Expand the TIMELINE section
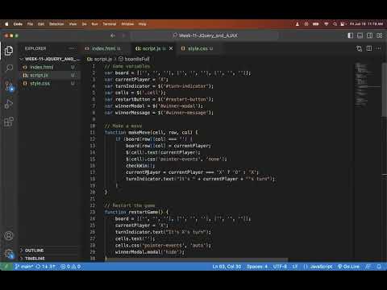 pos(50,259)
